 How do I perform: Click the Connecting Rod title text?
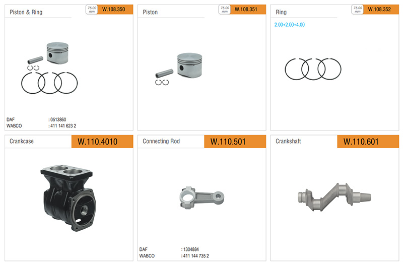point(161,141)
